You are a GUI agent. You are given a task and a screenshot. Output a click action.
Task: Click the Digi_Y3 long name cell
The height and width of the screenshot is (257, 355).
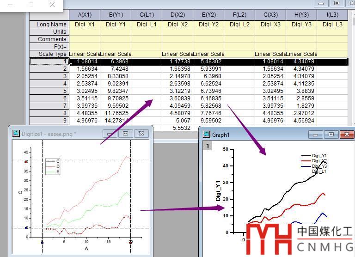coord(301,24)
